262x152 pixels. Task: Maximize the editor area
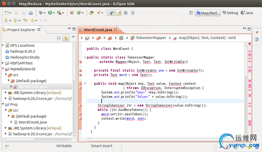[249, 29]
